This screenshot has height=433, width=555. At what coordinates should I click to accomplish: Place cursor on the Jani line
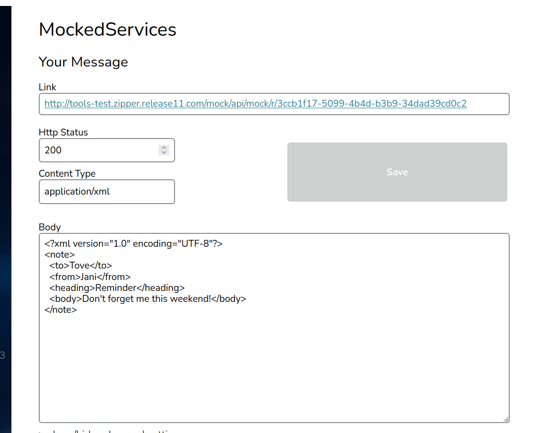90,277
